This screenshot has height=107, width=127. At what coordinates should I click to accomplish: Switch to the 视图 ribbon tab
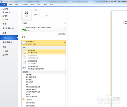click(x=52, y=5)
